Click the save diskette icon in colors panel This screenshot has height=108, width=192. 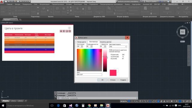coord(70,31)
